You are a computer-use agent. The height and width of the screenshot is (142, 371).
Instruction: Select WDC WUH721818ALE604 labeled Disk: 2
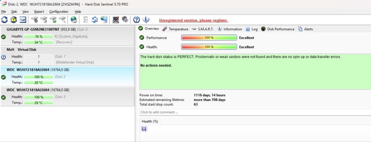pyautogui.click(x=68, y=76)
